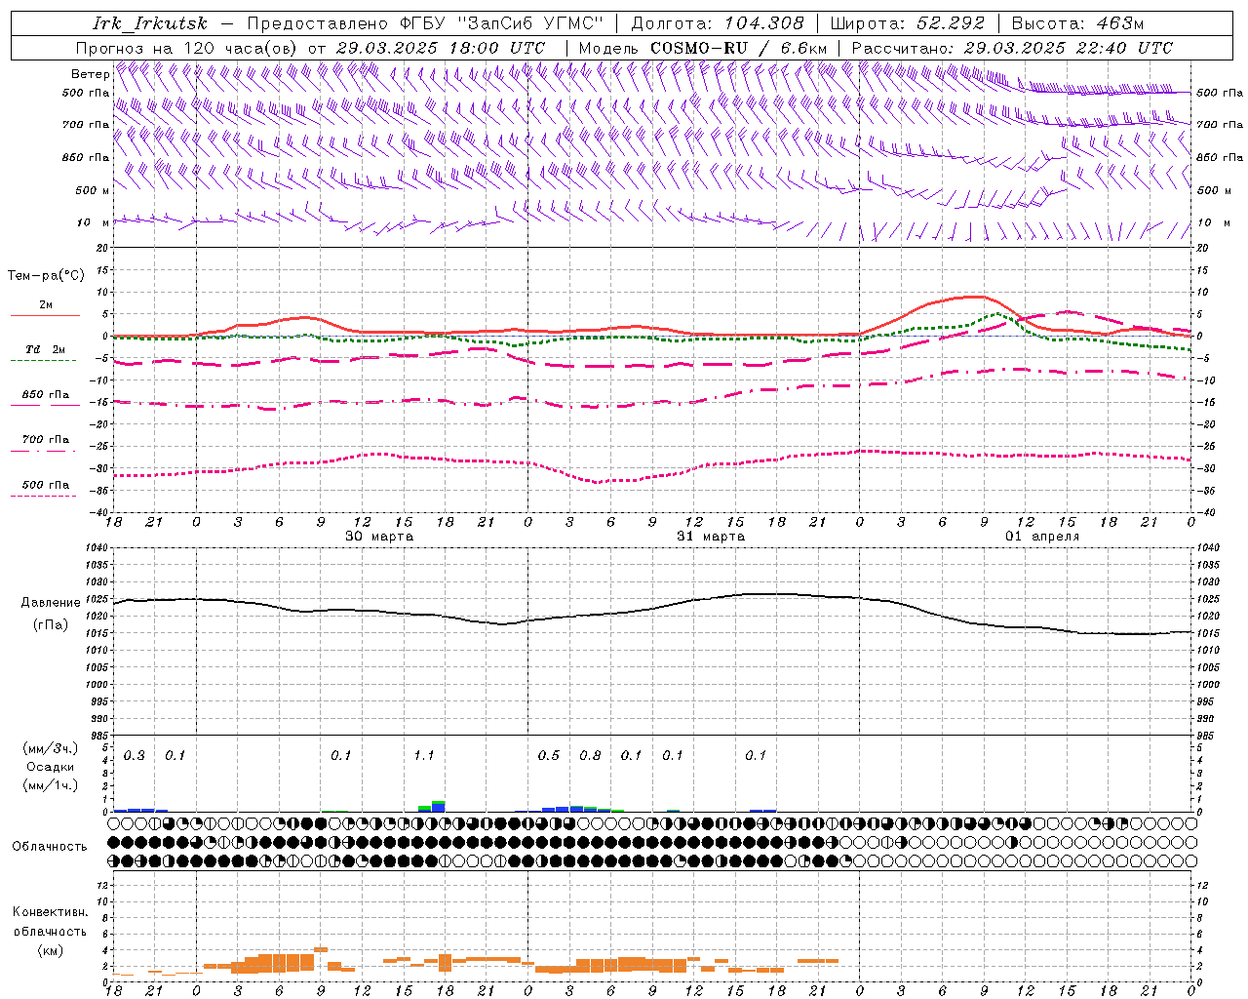Click solid red line sample under '2м' legend

tap(45, 316)
